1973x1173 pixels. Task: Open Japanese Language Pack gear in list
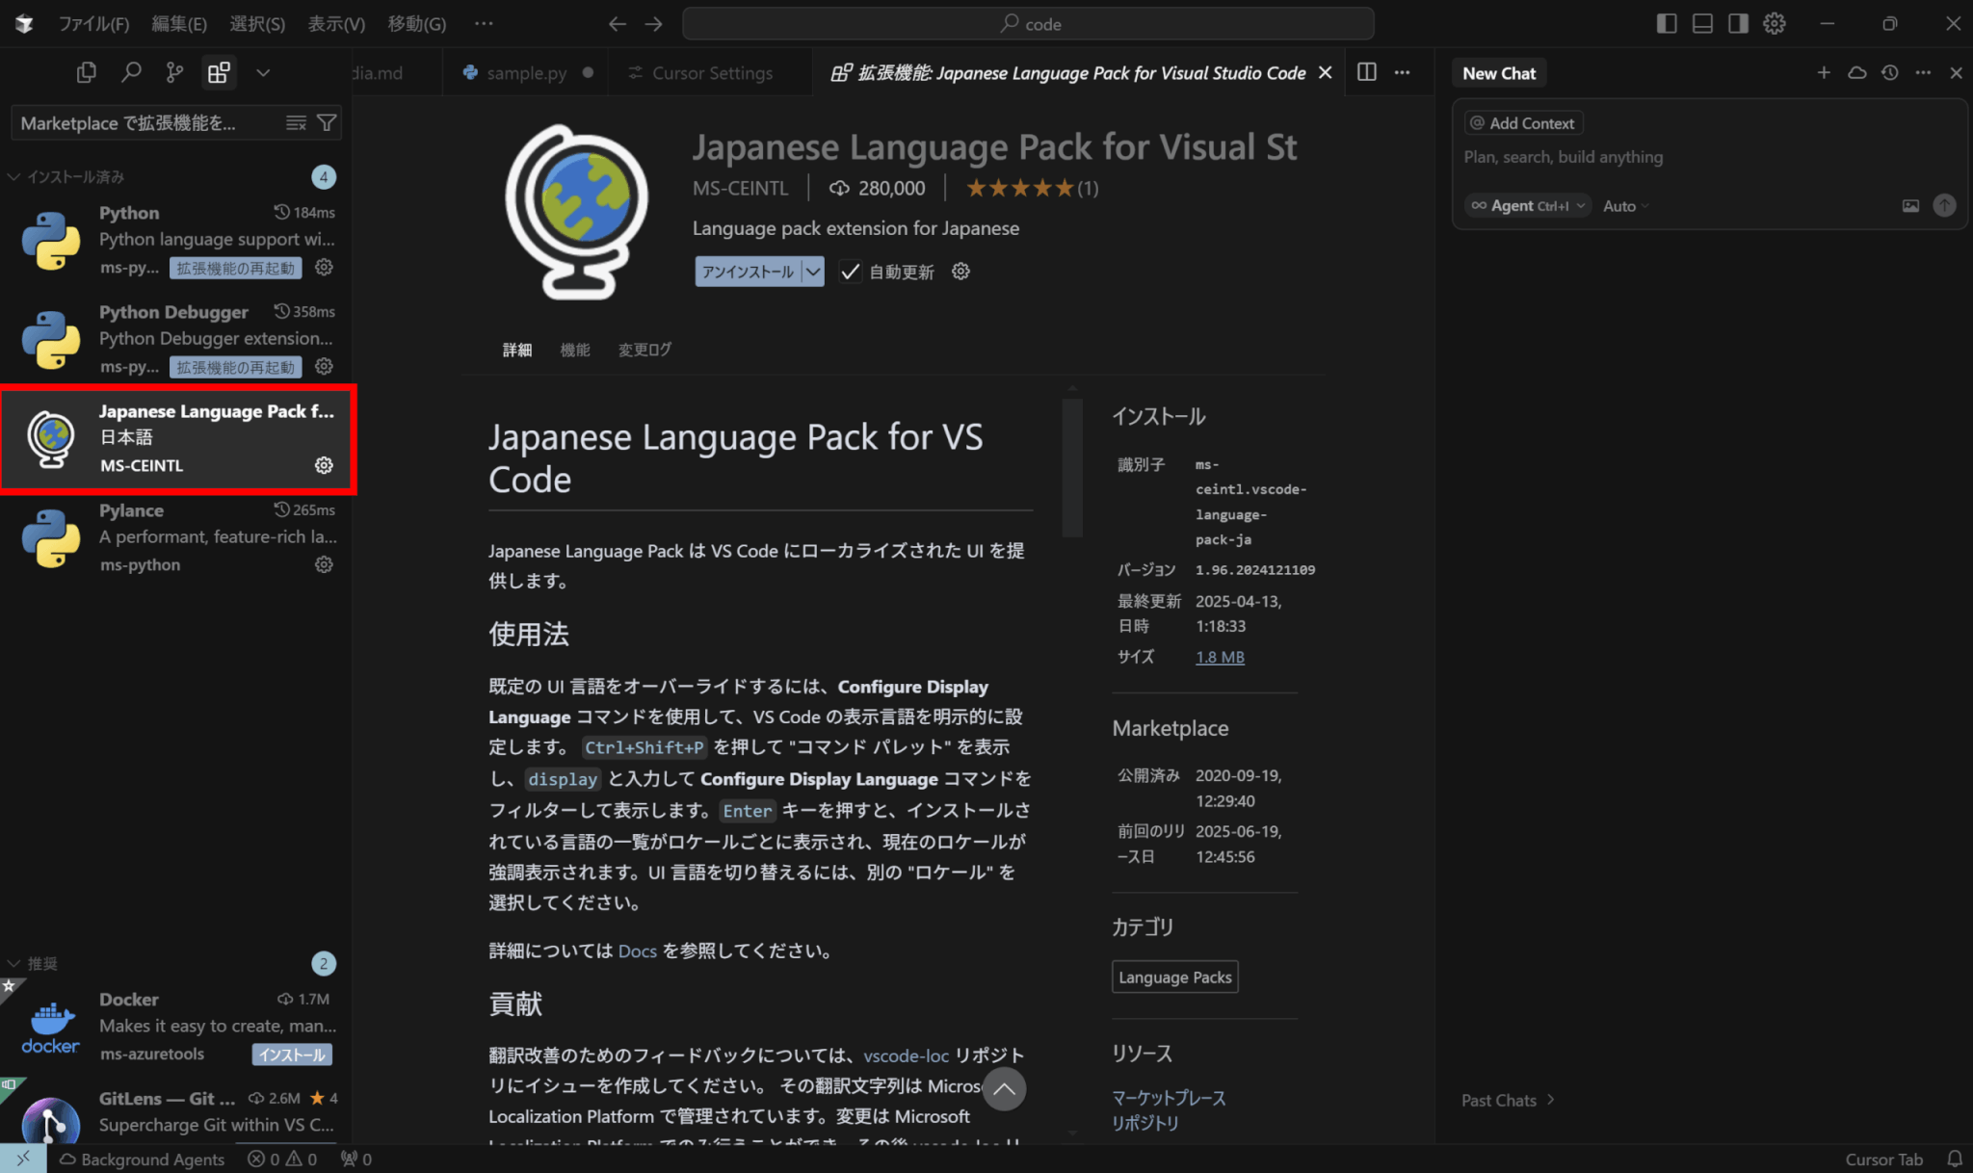point(325,465)
